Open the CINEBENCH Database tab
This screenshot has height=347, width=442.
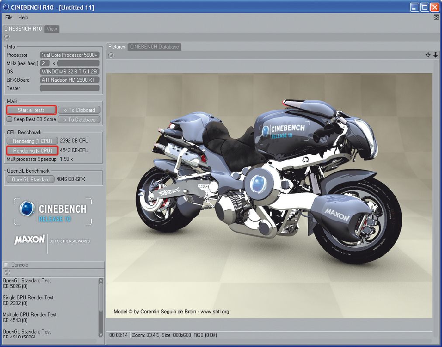pos(155,47)
